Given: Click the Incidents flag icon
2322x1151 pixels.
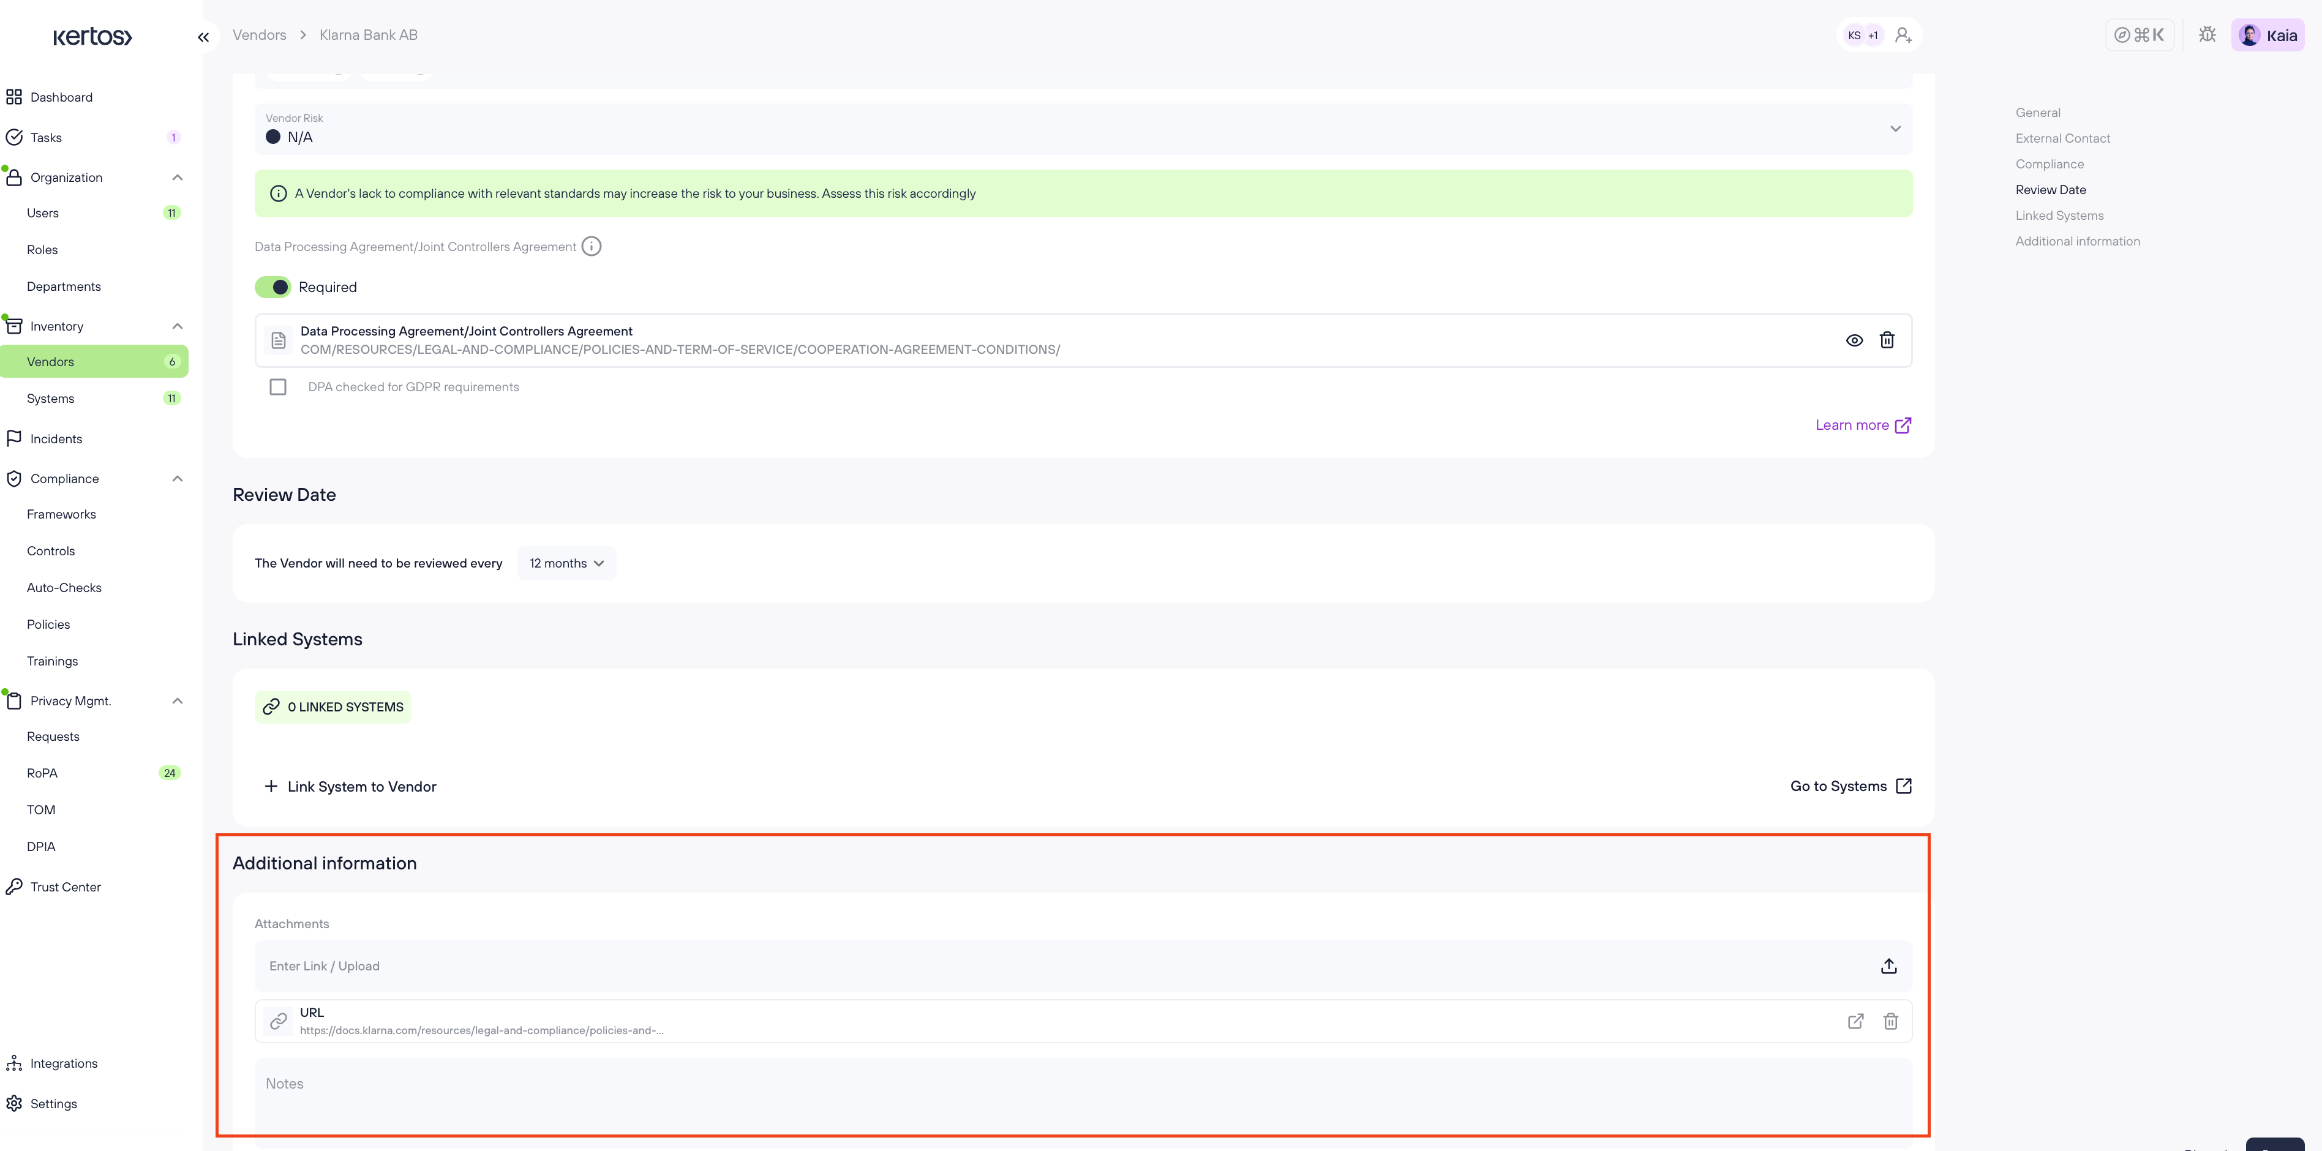Looking at the screenshot, I should coord(13,439).
